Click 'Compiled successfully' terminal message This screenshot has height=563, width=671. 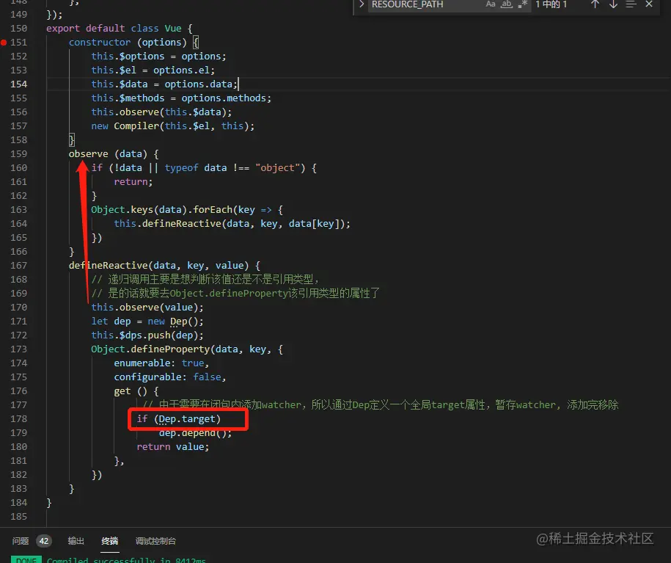tap(126, 559)
